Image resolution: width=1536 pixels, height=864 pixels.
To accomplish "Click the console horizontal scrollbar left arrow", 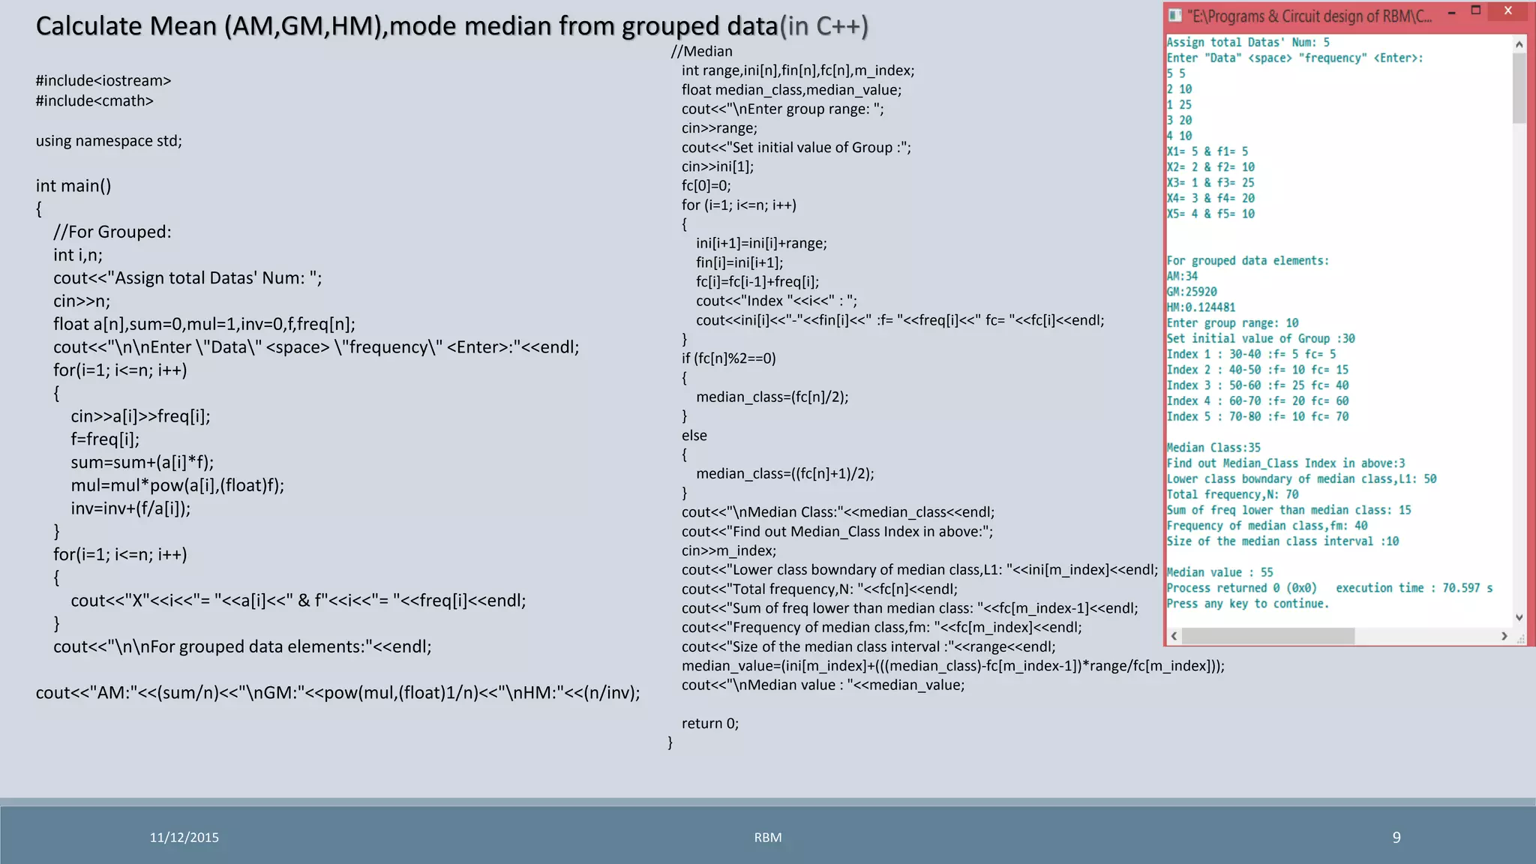I will tap(1174, 636).
